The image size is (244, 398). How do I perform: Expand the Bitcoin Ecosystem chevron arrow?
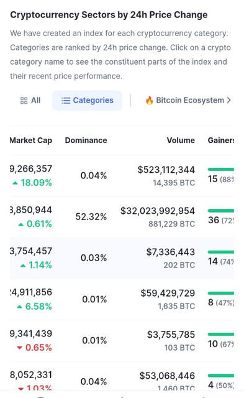click(229, 100)
